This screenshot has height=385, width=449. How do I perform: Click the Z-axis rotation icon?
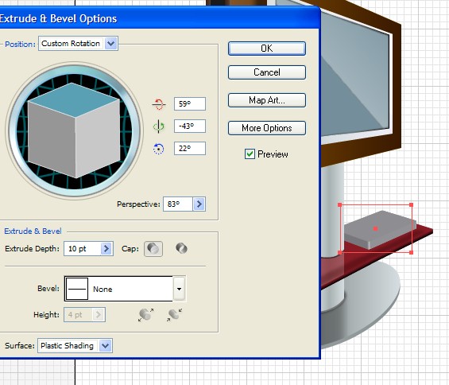[x=158, y=149]
